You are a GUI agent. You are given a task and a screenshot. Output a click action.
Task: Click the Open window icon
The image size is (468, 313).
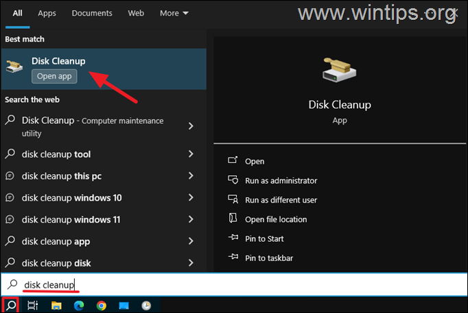point(233,160)
